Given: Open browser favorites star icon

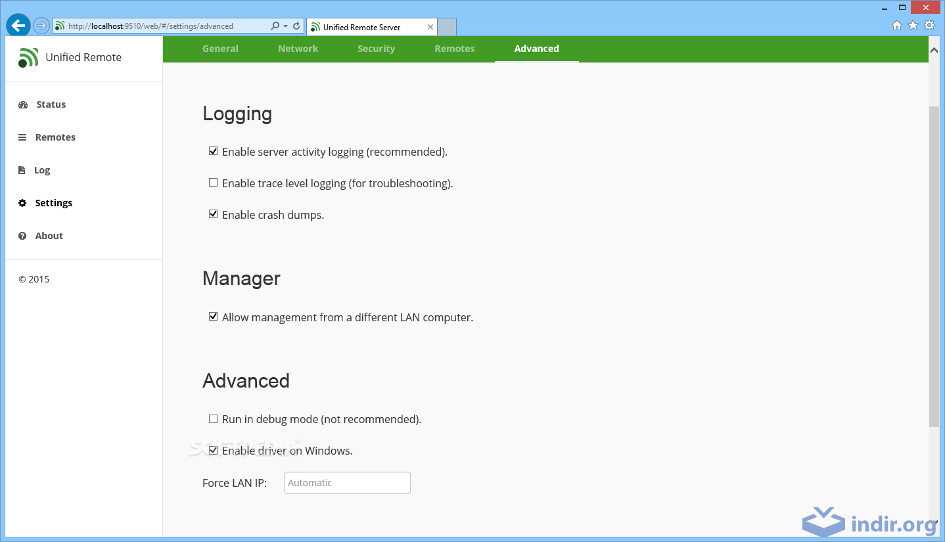Looking at the screenshot, I should 913,26.
